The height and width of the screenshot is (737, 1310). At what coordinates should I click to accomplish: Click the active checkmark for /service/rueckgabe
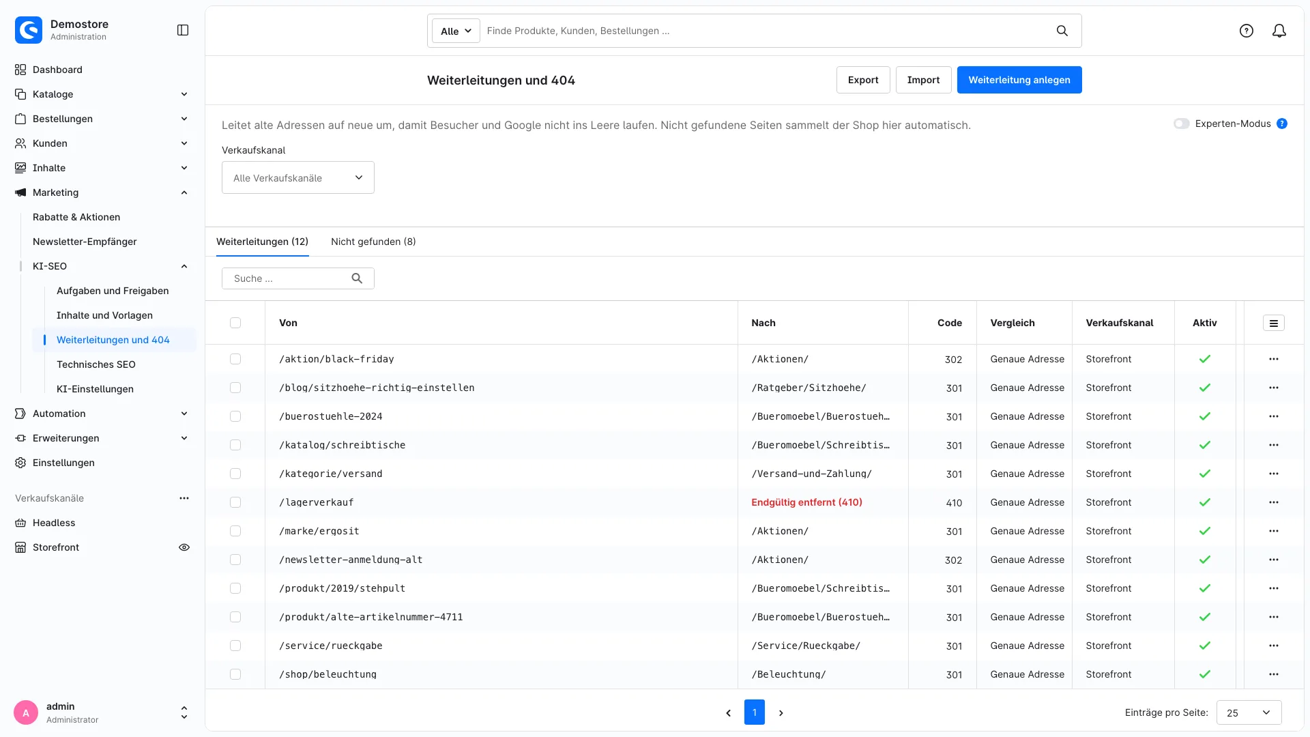coord(1205,646)
